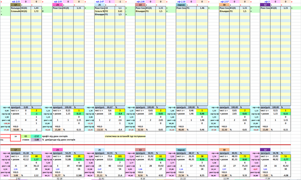Click the YIELD value '3,08'
This screenshot has height=180, width=301.
(x=15, y=175)
